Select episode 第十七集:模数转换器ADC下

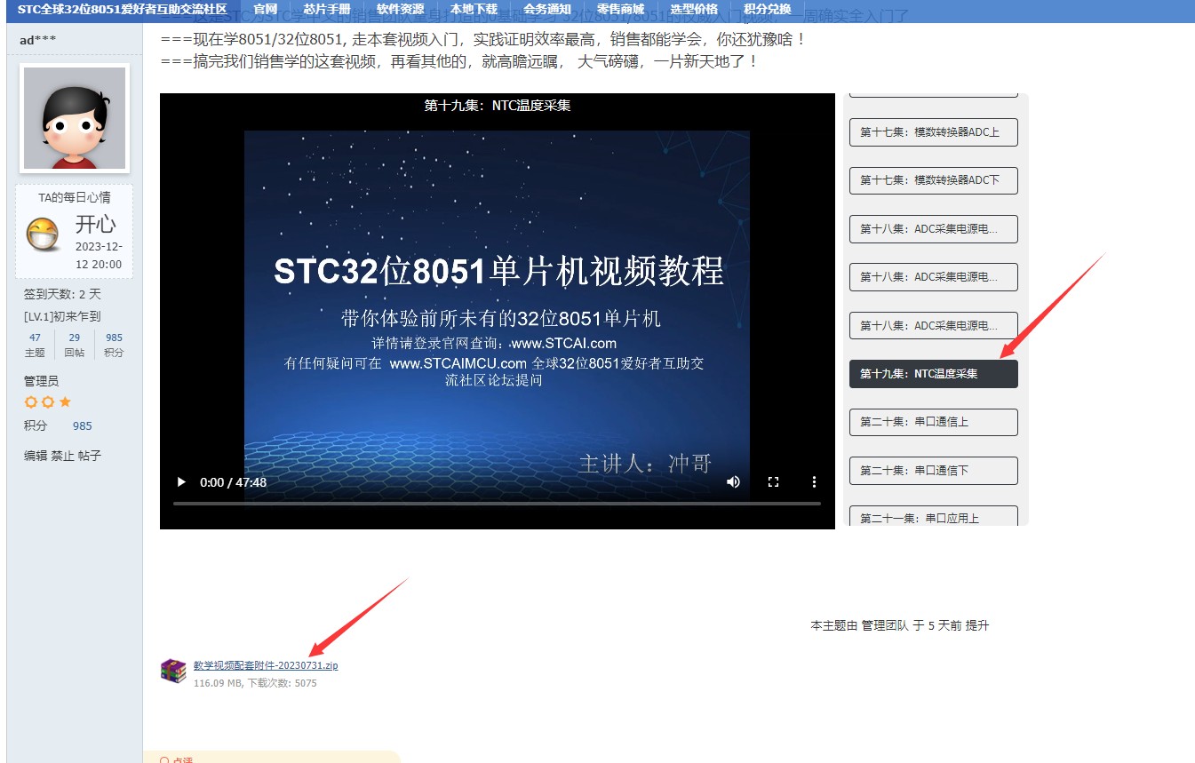(x=934, y=180)
